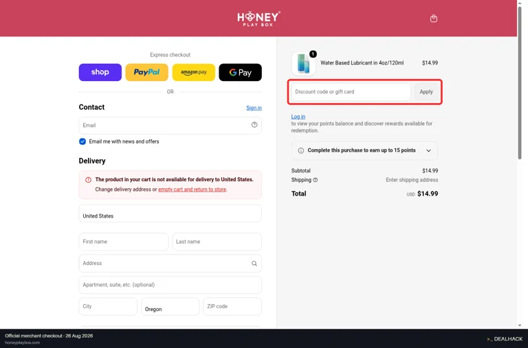Focus the Email input field
The height and width of the screenshot is (348, 528).
pos(170,126)
